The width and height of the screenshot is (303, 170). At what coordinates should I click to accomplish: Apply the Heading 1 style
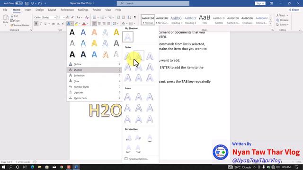[x=176, y=20]
